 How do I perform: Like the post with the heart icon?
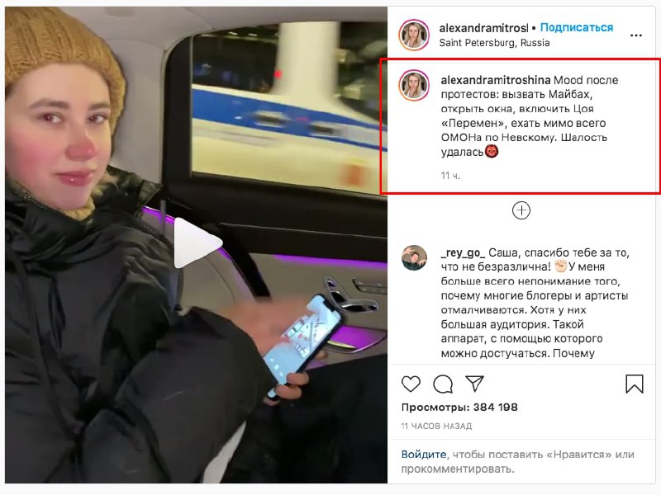[x=411, y=384]
